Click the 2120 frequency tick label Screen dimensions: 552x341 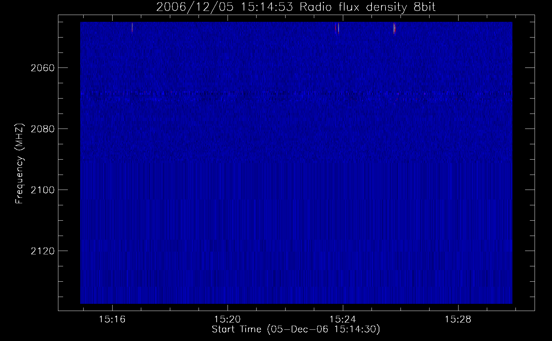click(43, 251)
